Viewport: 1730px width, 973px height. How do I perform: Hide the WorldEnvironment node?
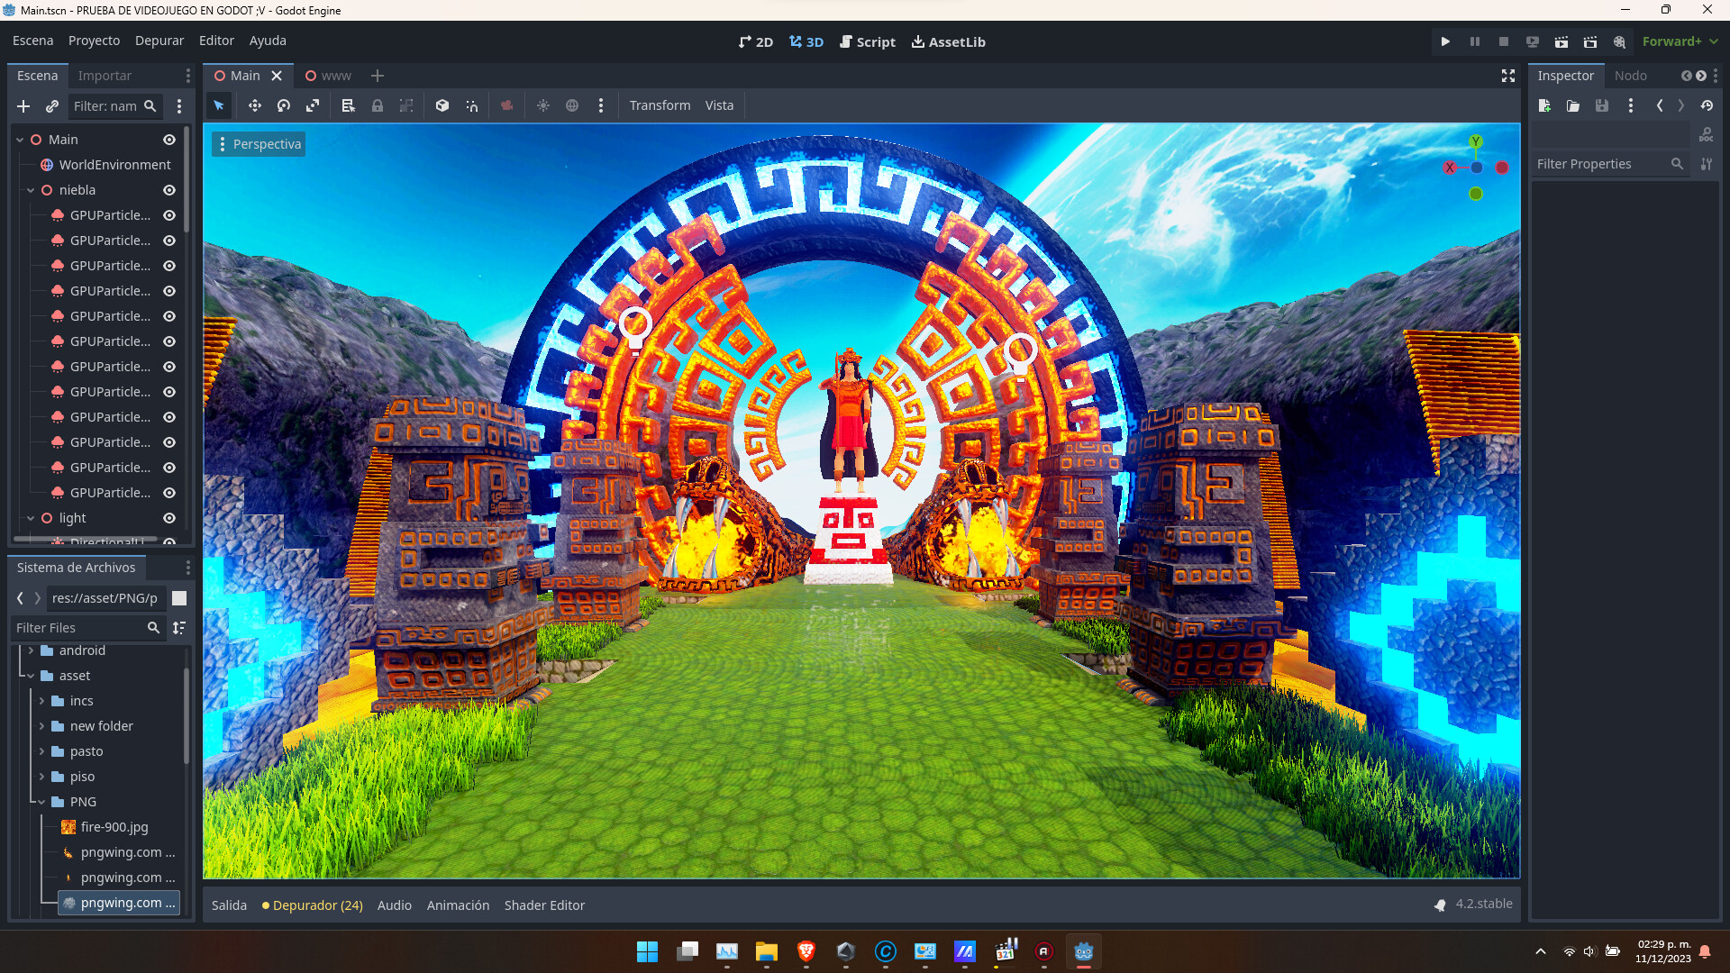pos(168,165)
